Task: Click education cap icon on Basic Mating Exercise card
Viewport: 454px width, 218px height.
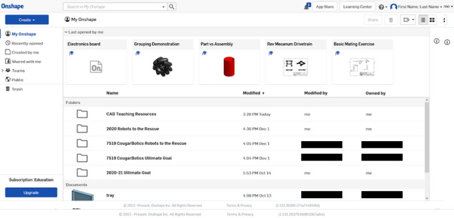Action: pyautogui.click(x=338, y=53)
